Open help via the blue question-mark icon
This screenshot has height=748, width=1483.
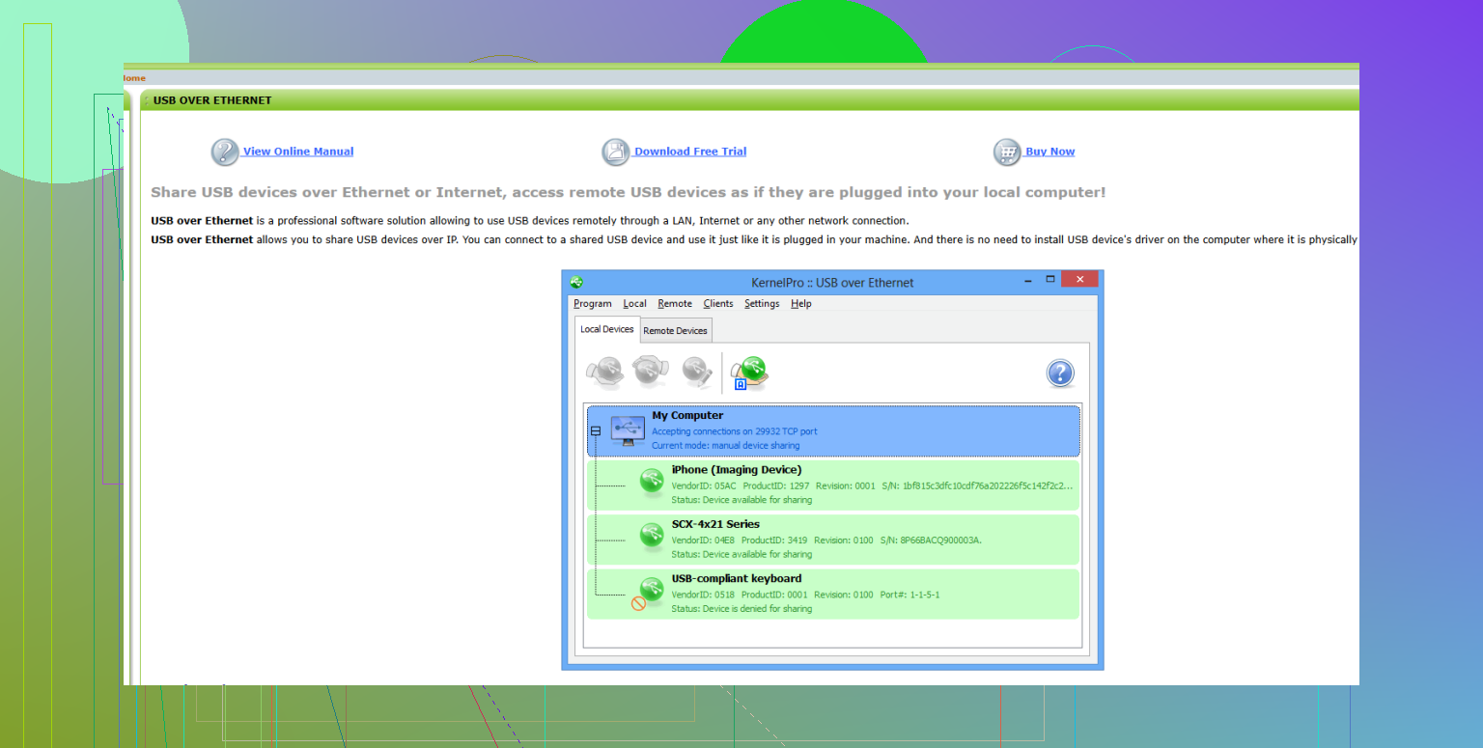[x=1060, y=374]
